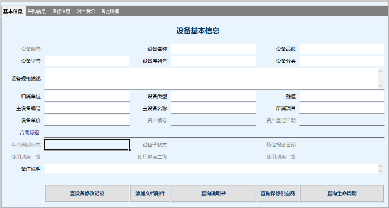Click the 设备规格描述 scrollbar down arrow
389x208 pixels.
(x=381, y=85)
